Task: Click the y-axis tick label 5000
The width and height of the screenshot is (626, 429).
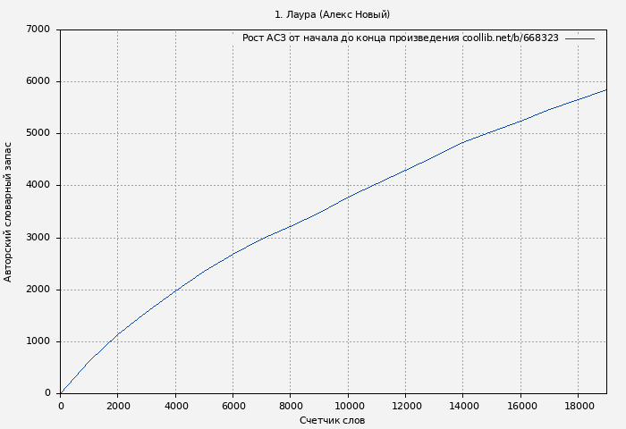Action: [x=38, y=133]
